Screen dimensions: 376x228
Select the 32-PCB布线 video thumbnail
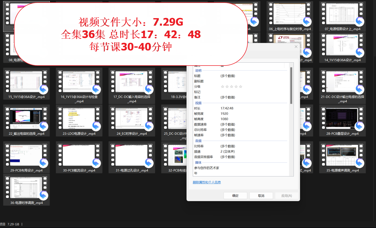click(x=175, y=155)
